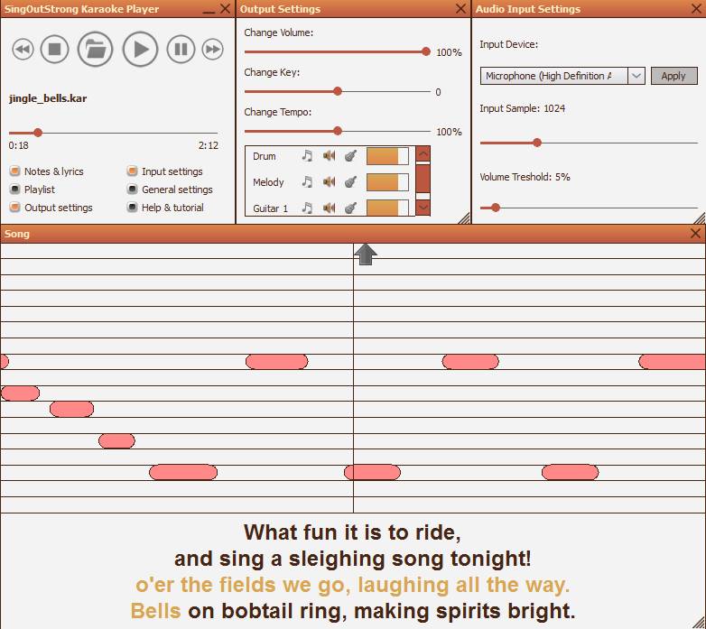706x629 pixels.
Task: Click the Change Volume slider handle
Action: 426,51
